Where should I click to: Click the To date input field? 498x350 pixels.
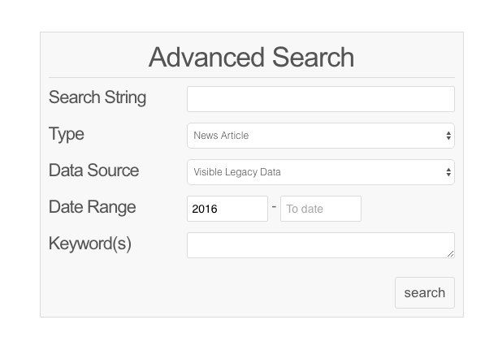point(320,209)
